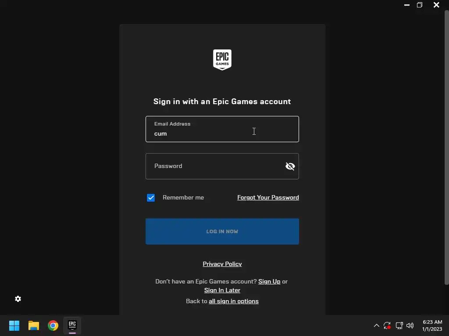The height and width of the screenshot is (336, 449).
Task: Focus the Email Address field
Action: click(222, 129)
